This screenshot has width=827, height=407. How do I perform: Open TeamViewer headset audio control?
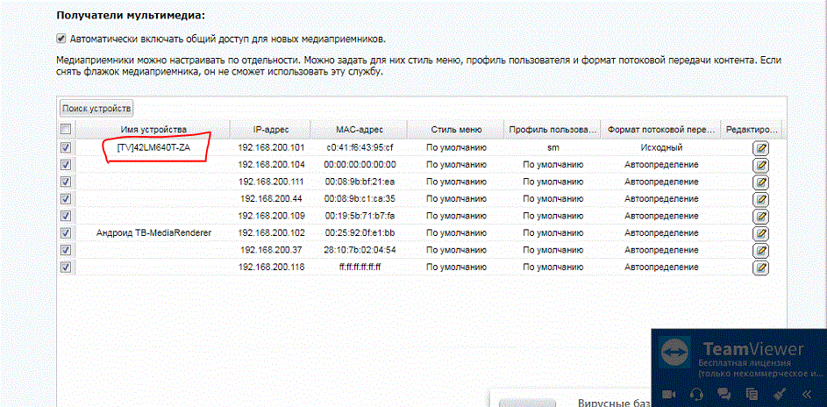(x=696, y=395)
